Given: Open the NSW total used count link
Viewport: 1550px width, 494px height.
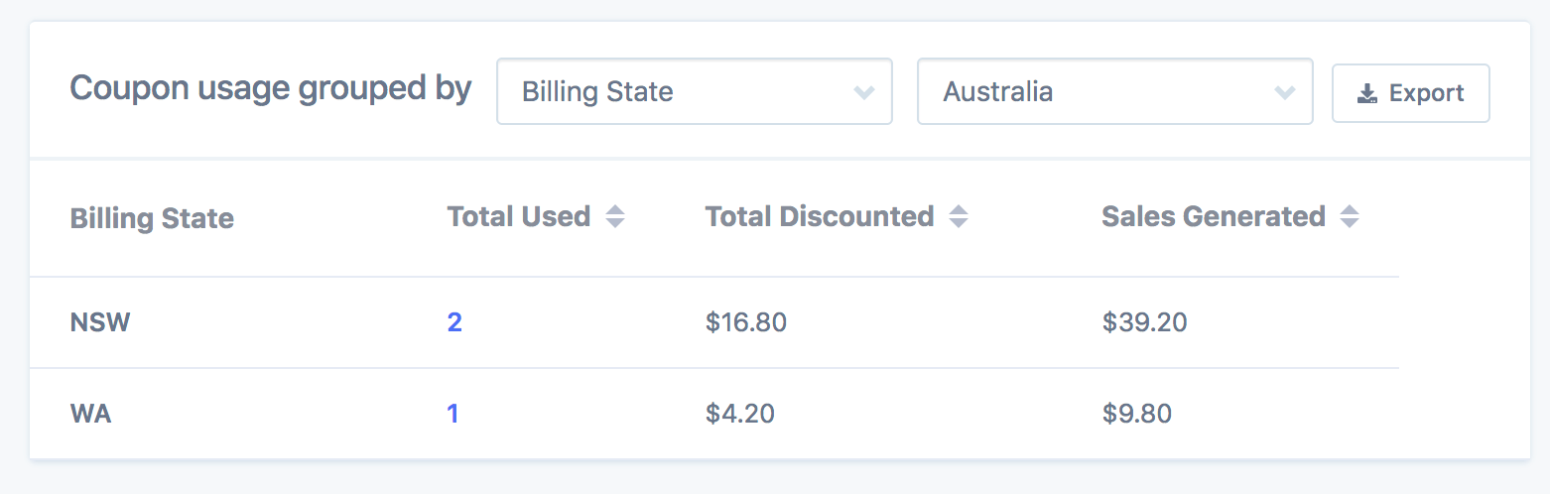Looking at the screenshot, I should click(454, 322).
